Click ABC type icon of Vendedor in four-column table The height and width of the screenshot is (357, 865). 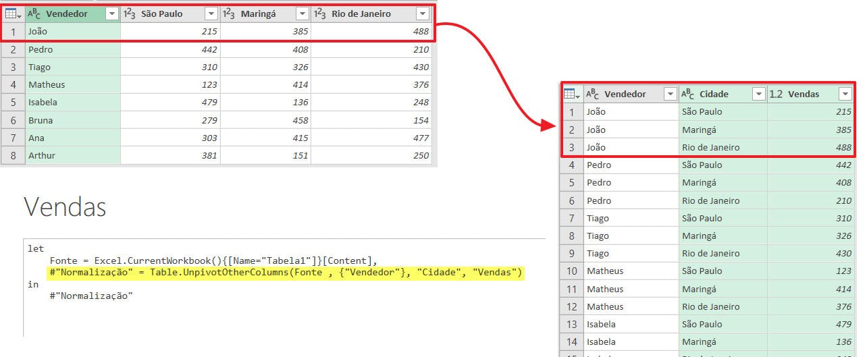click(x=34, y=13)
